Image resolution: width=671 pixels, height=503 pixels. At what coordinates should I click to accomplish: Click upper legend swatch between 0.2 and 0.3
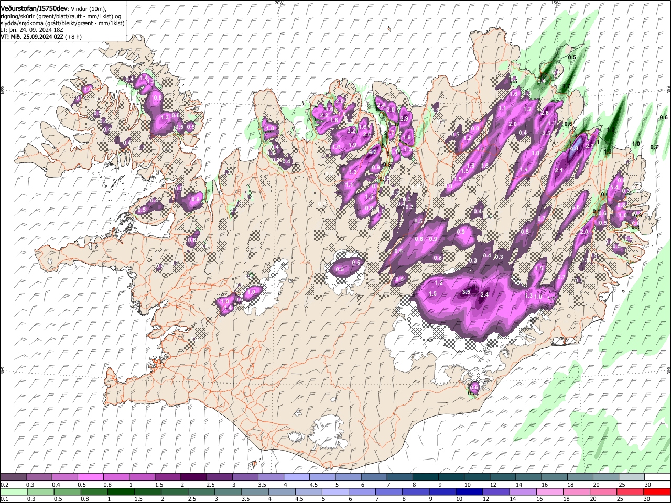pyautogui.click(x=13, y=477)
